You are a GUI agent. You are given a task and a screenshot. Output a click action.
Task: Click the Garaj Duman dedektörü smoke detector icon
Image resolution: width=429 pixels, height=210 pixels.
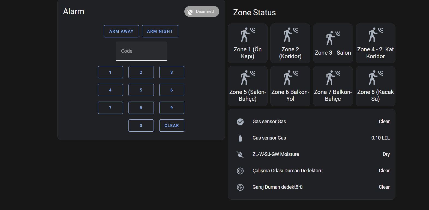[x=240, y=187]
